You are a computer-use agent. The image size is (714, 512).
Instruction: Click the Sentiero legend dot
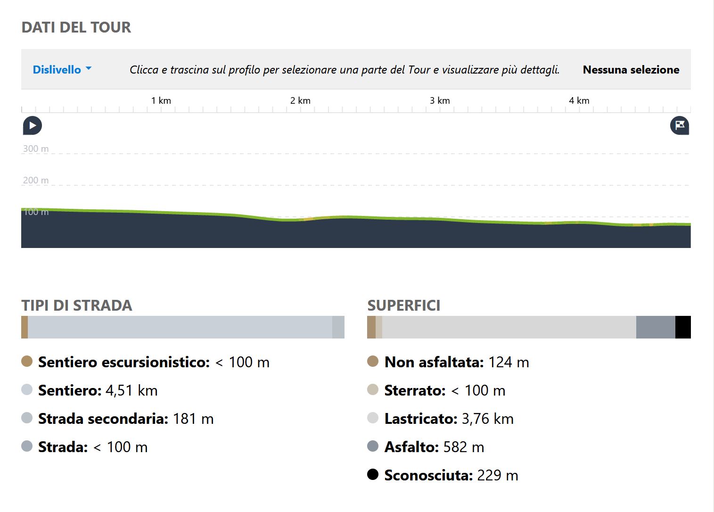(x=27, y=389)
